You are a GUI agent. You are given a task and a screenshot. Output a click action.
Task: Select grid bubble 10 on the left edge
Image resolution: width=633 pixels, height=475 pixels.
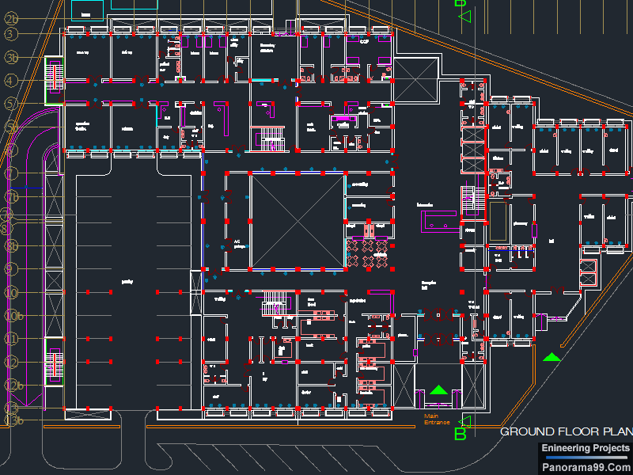click(9, 293)
